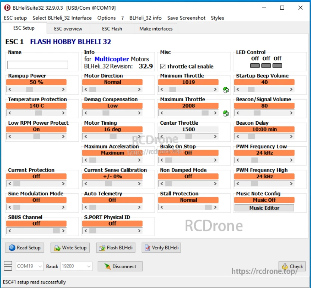Toggle the Throttle Cal Enable checkbox
Screen dimensions: 311x288
pos(163,66)
